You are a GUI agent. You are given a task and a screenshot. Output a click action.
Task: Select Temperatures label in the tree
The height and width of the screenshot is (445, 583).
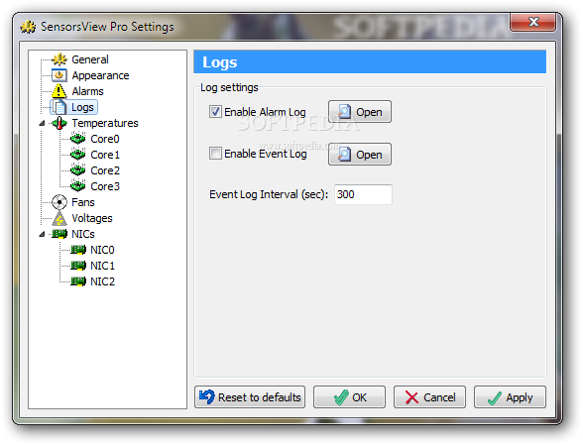click(x=105, y=123)
